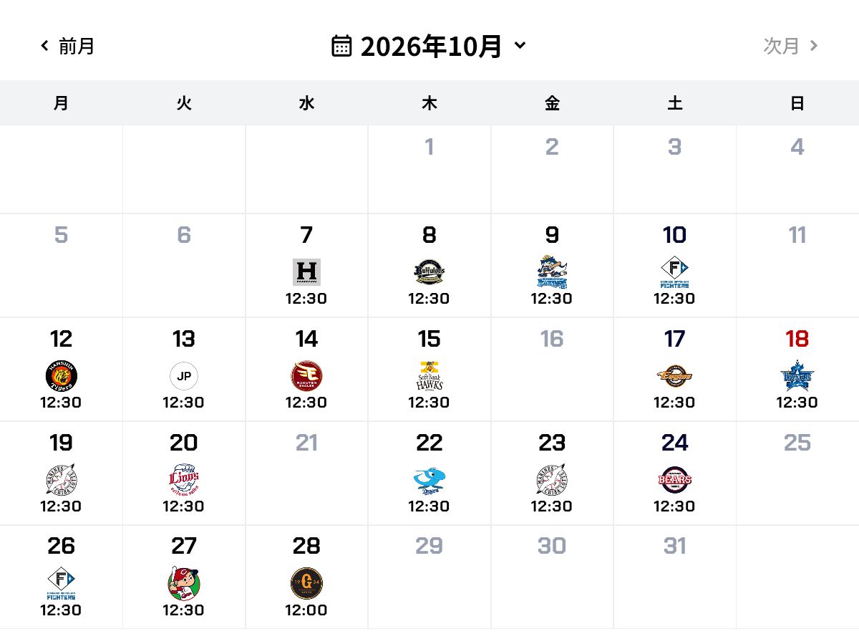Select the JP logo on the 13th
The image size is (859, 644).
[x=184, y=376]
